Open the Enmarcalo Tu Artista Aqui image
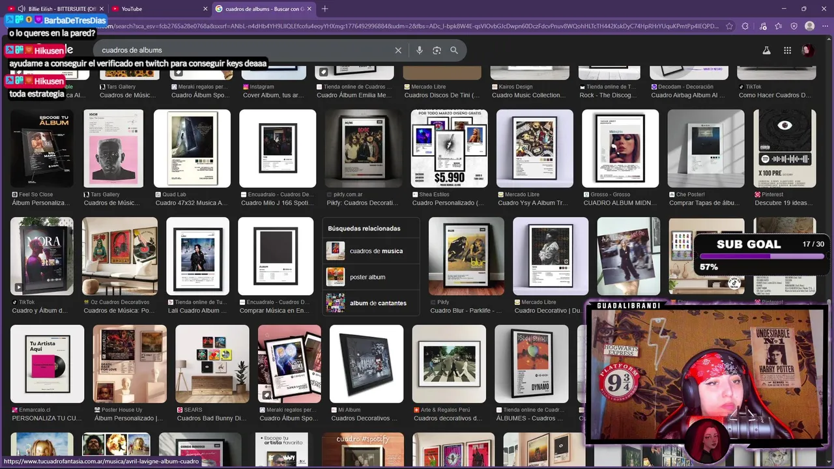The height and width of the screenshot is (469, 834). point(47,363)
